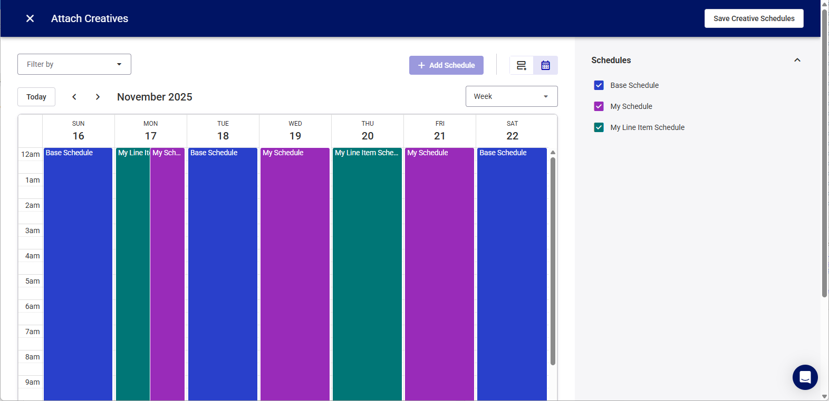The width and height of the screenshot is (829, 401).
Task: Click the Add Schedule button
Action: 446,65
